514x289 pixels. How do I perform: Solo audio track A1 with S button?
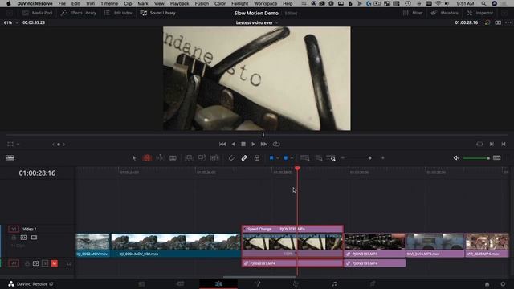pos(45,263)
